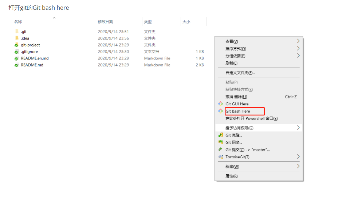Open the 新建(W) menu entry
362x203 pixels.
point(259,166)
